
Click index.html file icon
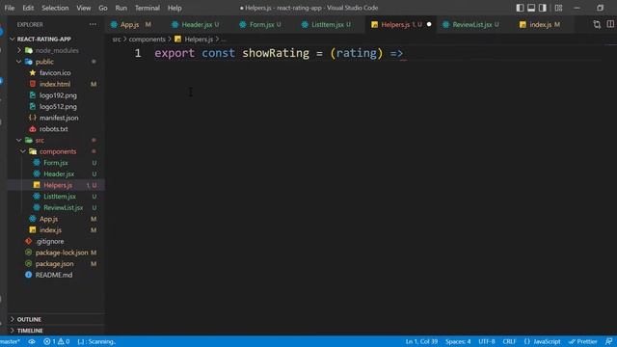coord(33,84)
